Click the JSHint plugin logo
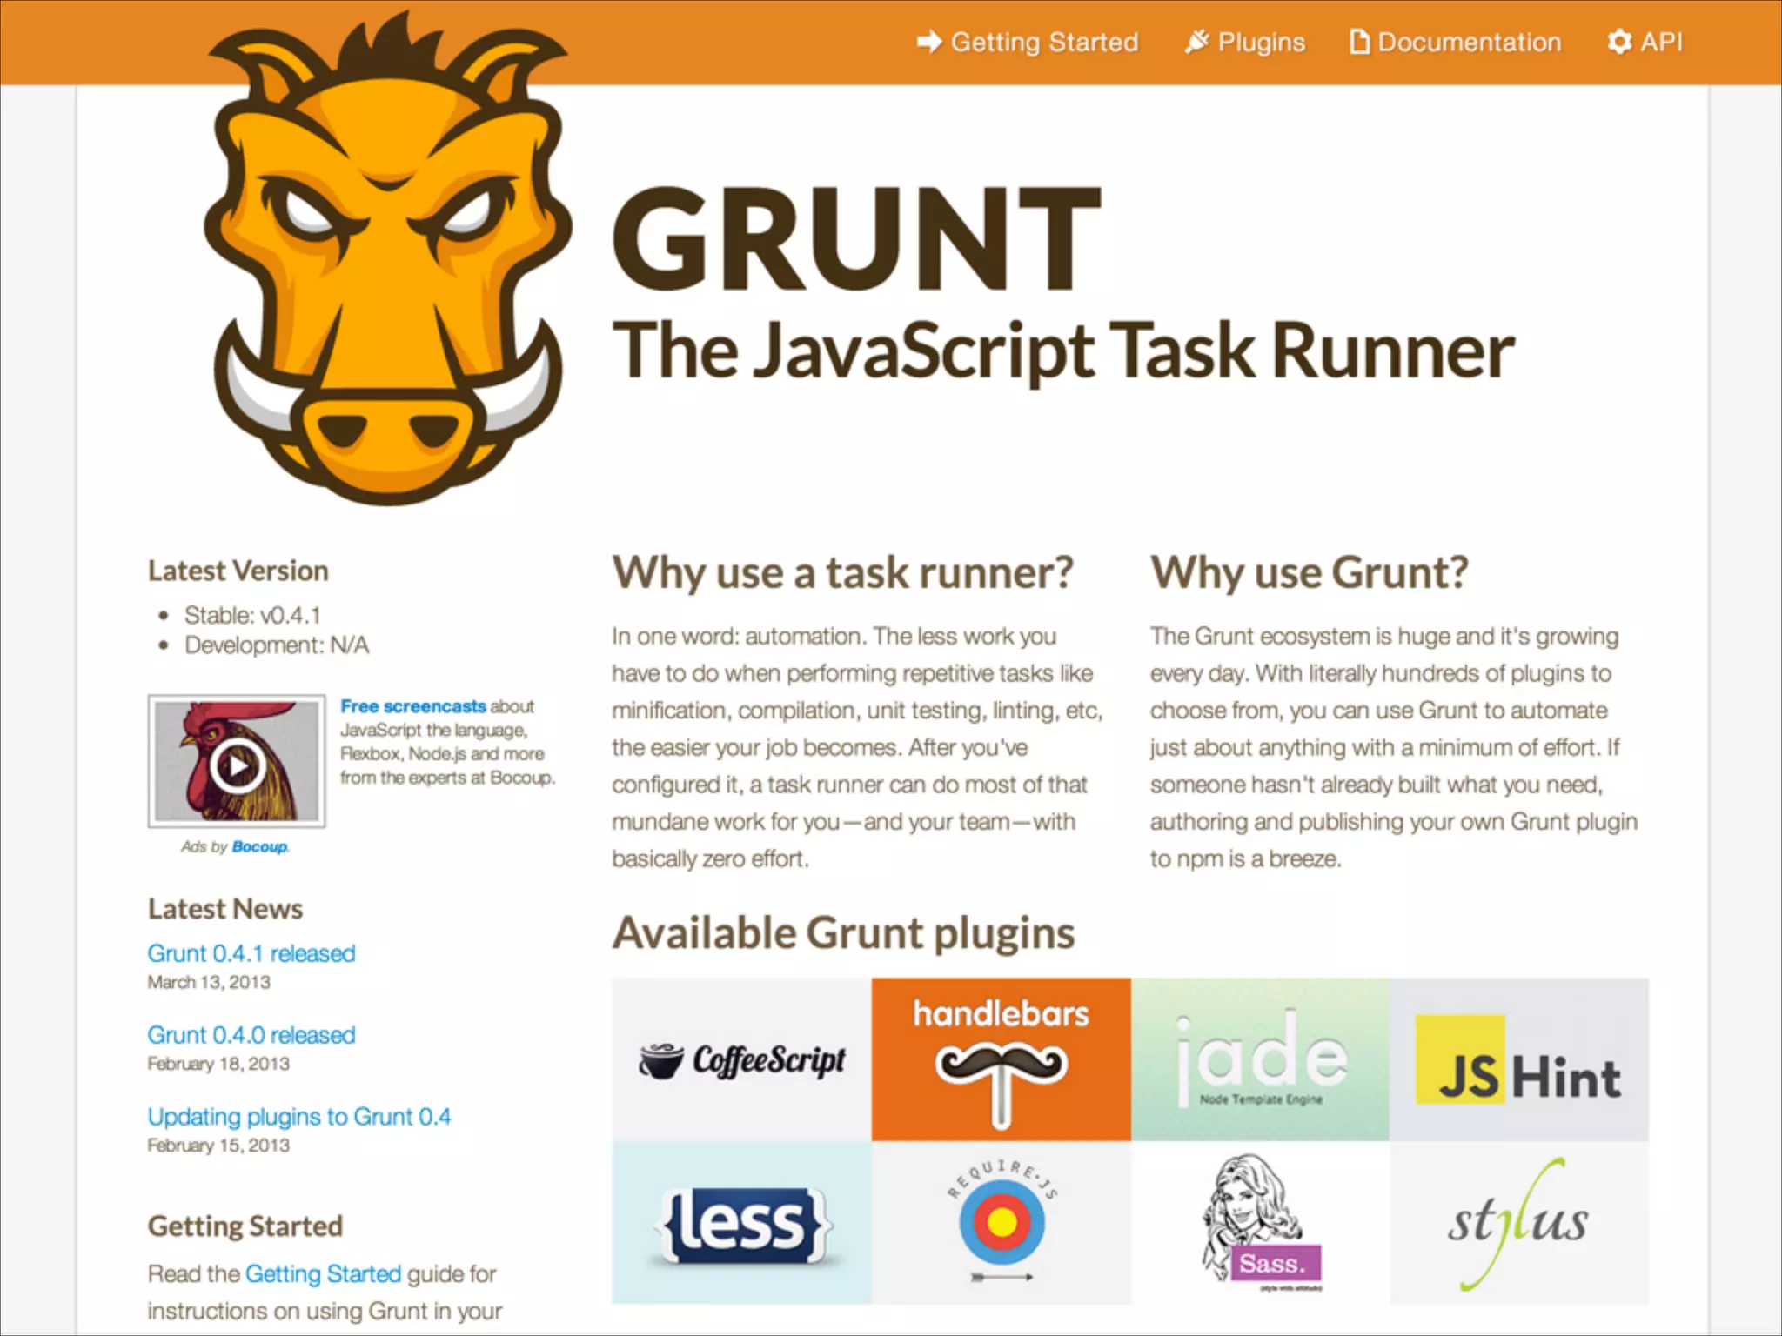This screenshot has width=1782, height=1336. [1518, 1059]
